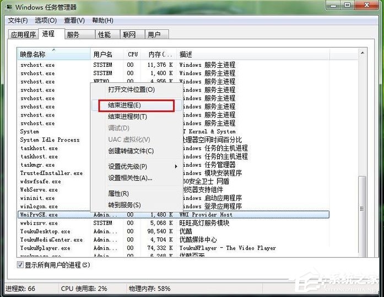384x297 pixels.
Task: Select the WmiPrvSE.exe process row
Action: [174, 215]
